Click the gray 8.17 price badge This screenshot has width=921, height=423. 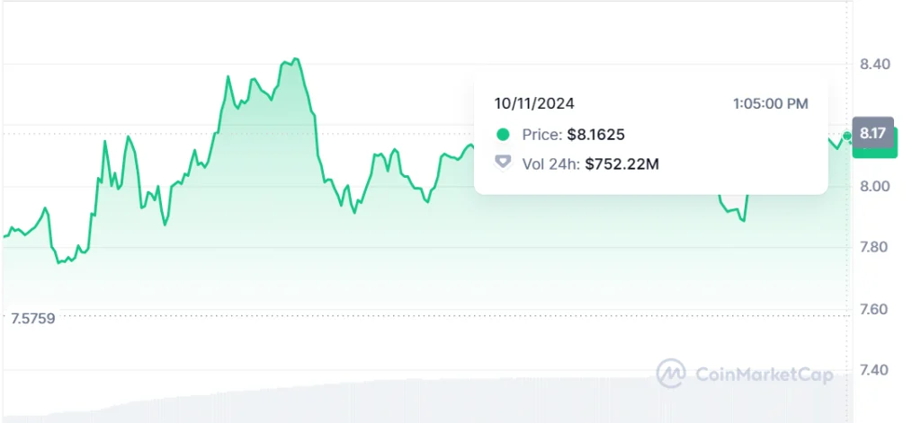tap(873, 134)
